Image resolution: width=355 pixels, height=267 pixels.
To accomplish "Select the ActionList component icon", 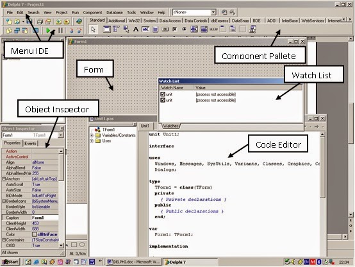I will tap(252, 30).
